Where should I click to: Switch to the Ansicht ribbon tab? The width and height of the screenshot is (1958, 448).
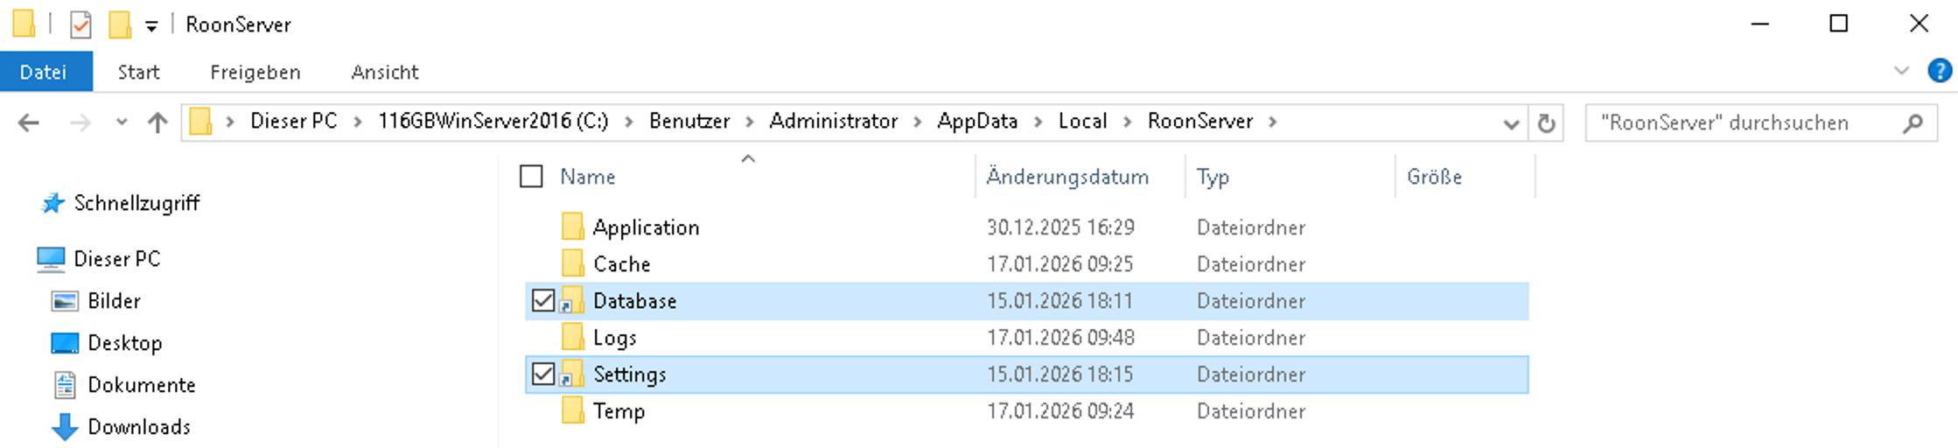(385, 72)
